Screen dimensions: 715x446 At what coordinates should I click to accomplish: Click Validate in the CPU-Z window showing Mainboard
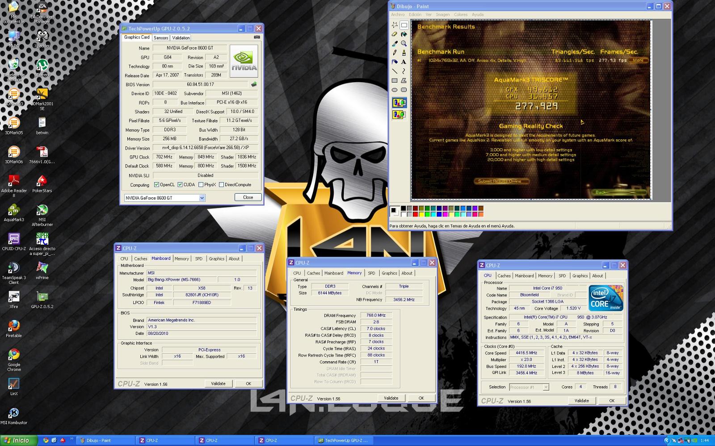[218, 383]
